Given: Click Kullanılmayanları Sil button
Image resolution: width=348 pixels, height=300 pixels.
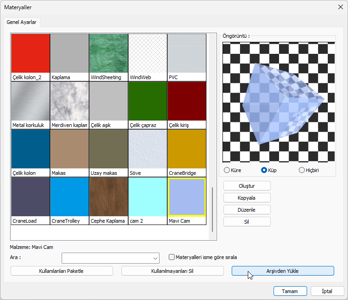Looking at the screenshot, I should pos(172,271).
